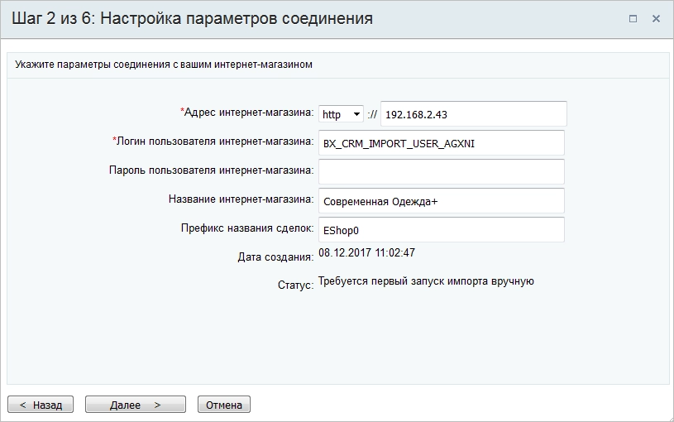The image size is (674, 422).
Task: Click the instruction text Укажите параметры соединения
Action: click(163, 64)
